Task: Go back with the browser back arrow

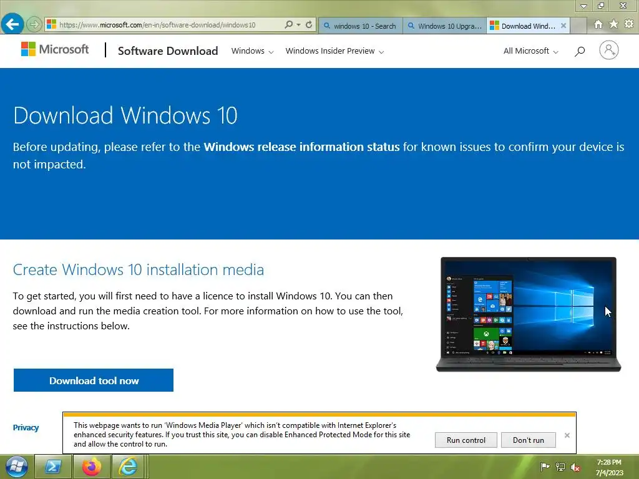Action: click(12, 24)
